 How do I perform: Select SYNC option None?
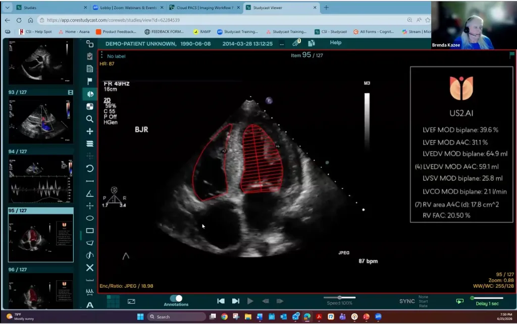423,297
